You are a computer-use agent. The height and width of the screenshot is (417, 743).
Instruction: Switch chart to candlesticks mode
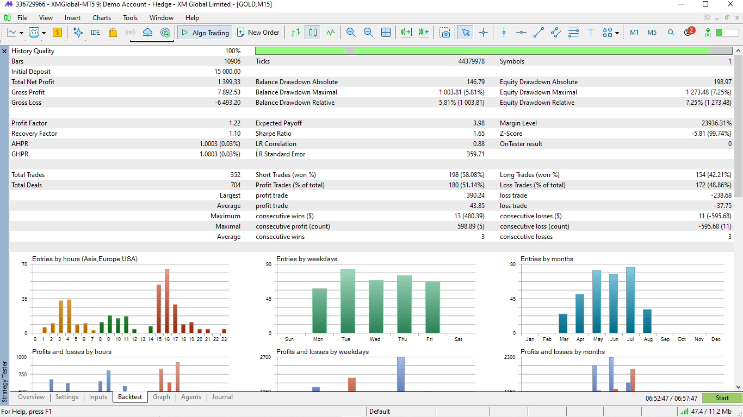click(x=313, y=33)
